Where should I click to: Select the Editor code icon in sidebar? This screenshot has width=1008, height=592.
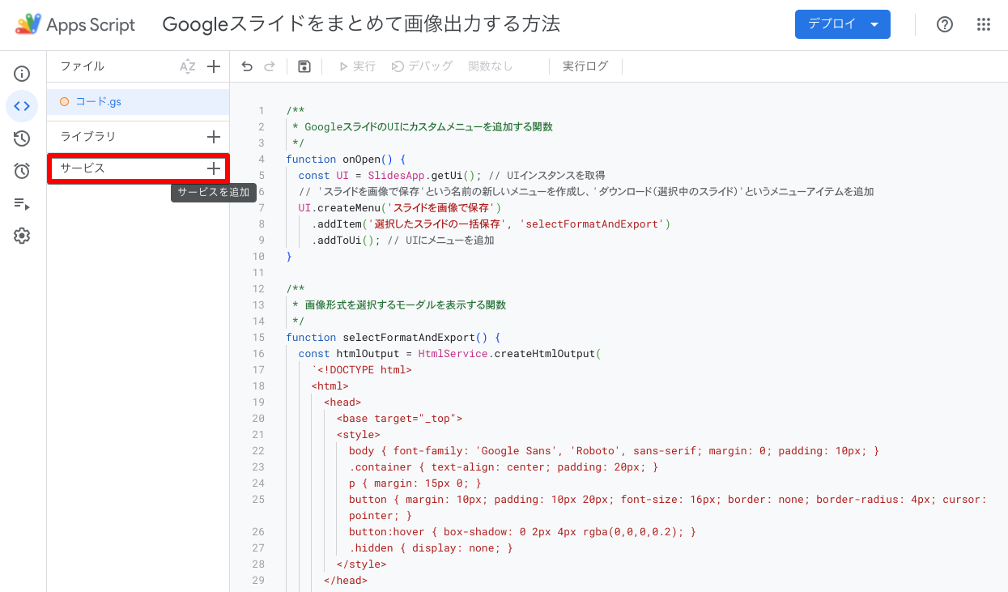(22, 106)
